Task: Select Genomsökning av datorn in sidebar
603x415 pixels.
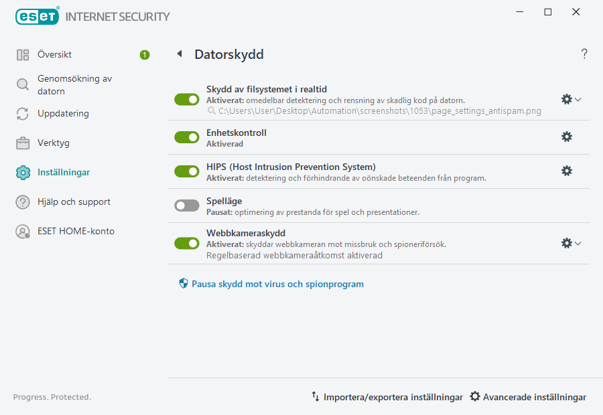Action: [68, 84]
